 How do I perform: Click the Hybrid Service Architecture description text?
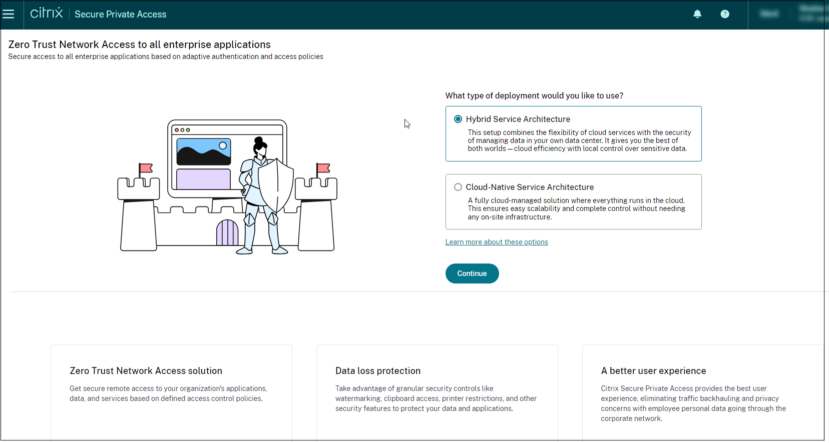[579, 140]
